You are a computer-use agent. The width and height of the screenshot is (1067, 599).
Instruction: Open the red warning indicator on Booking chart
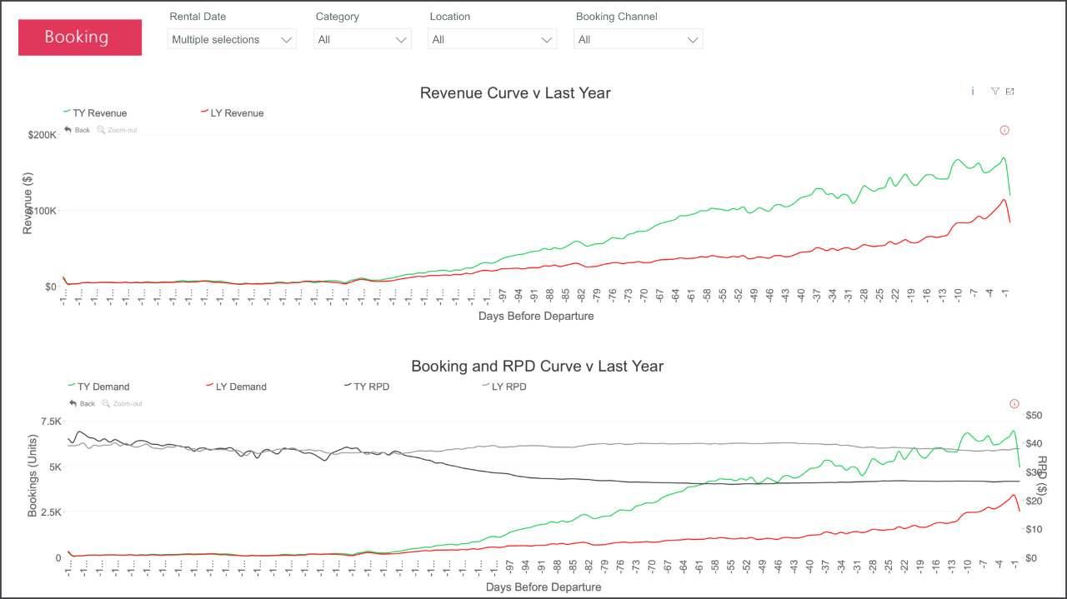click(x=1014, y=403)
